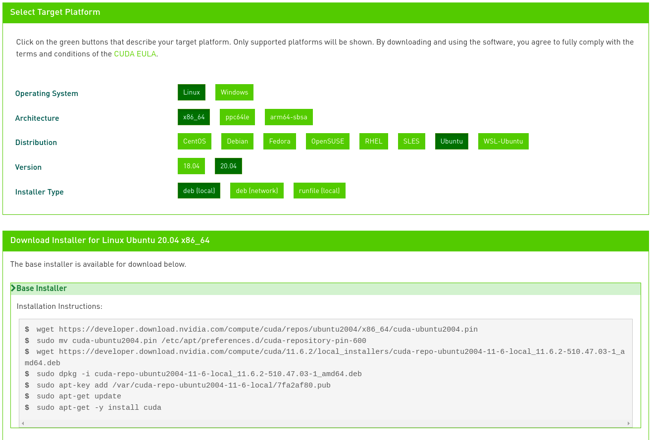Screen dimensions: 652x440
Task: Choose Fedora as the distribution
Action: click(x=279, y=141)
